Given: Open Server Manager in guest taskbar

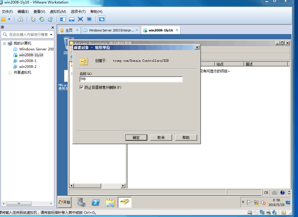Looking at the screenshot, I should (x=82, y=202).
